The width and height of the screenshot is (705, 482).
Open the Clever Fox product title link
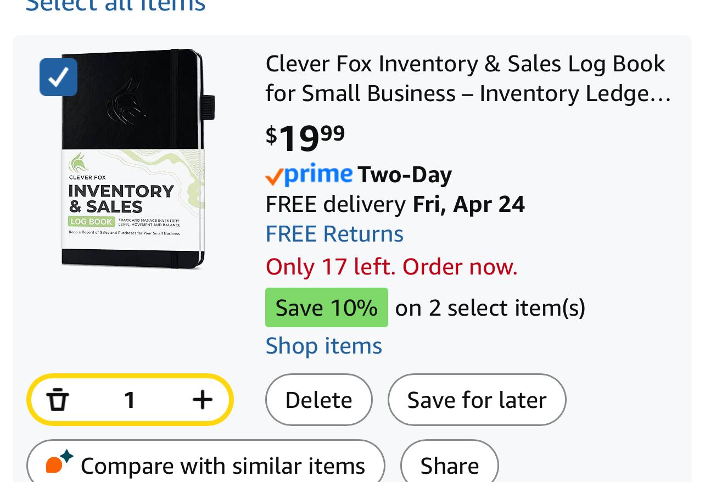tap(468, 79)
